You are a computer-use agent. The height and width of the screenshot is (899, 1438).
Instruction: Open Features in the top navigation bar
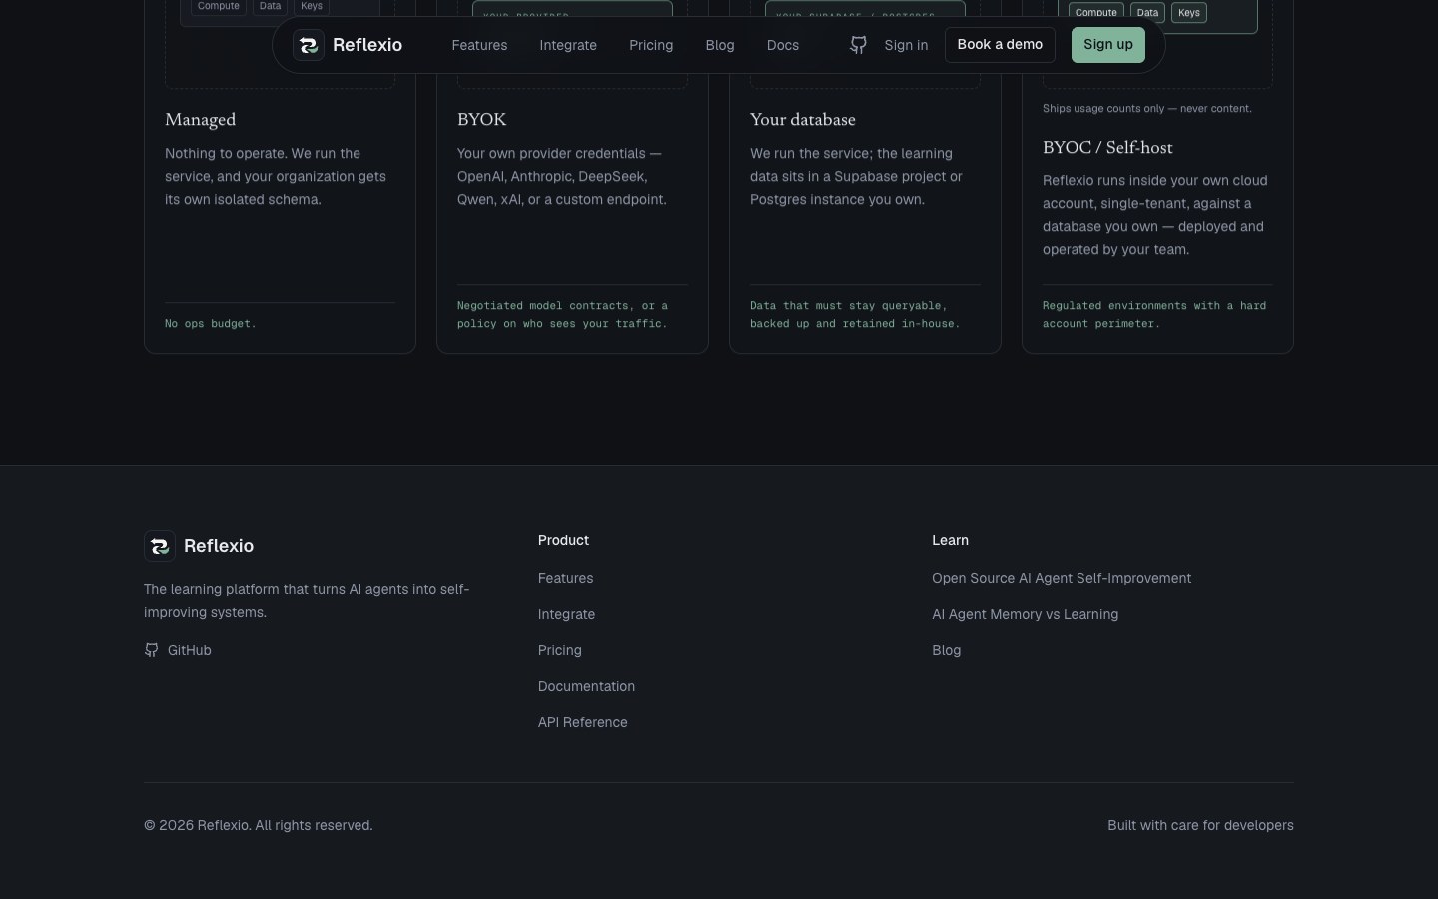point(479,45)
